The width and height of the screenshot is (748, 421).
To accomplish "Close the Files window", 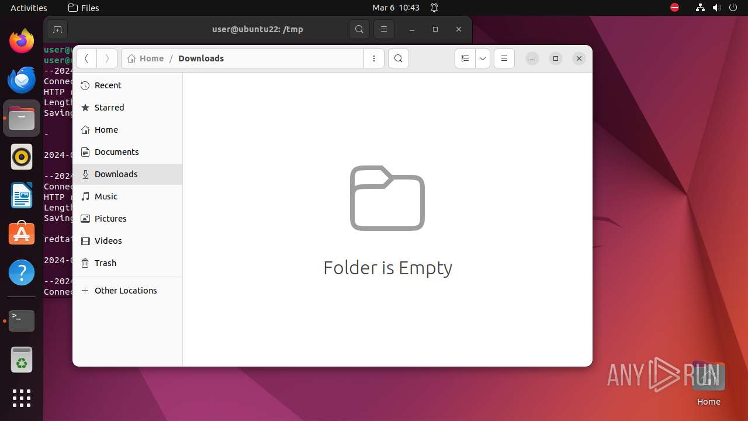I will (579, 58).
